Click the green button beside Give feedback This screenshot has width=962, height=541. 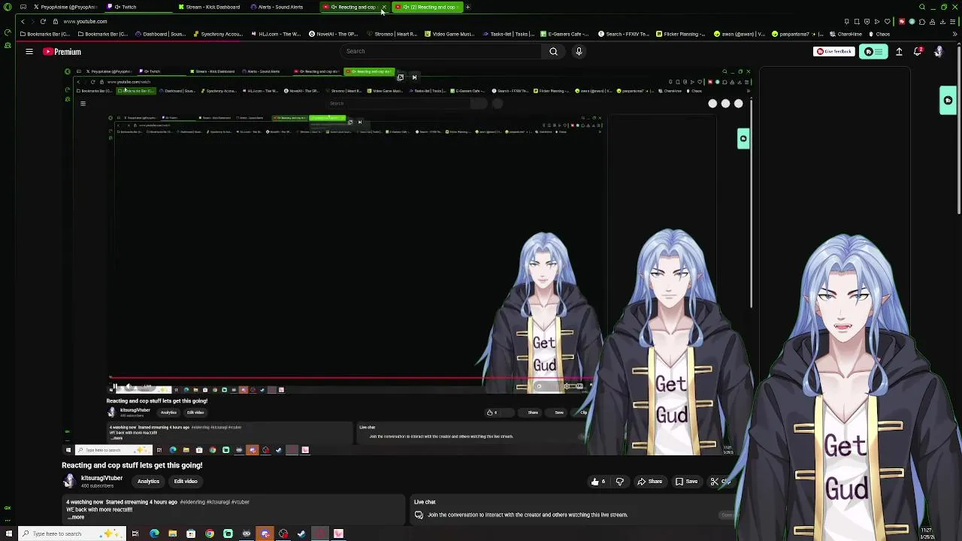[x=873, y=52]
